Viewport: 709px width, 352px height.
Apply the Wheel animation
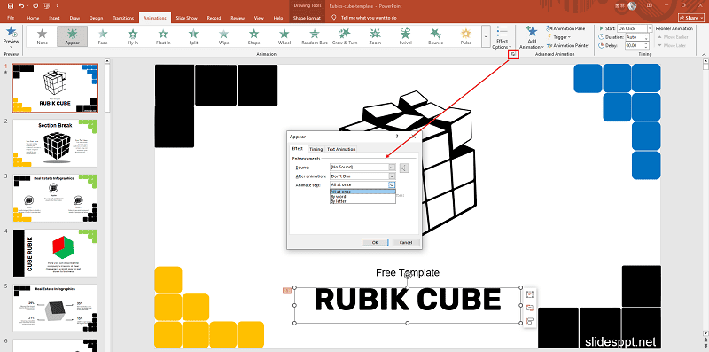click(x=284, y=36)
